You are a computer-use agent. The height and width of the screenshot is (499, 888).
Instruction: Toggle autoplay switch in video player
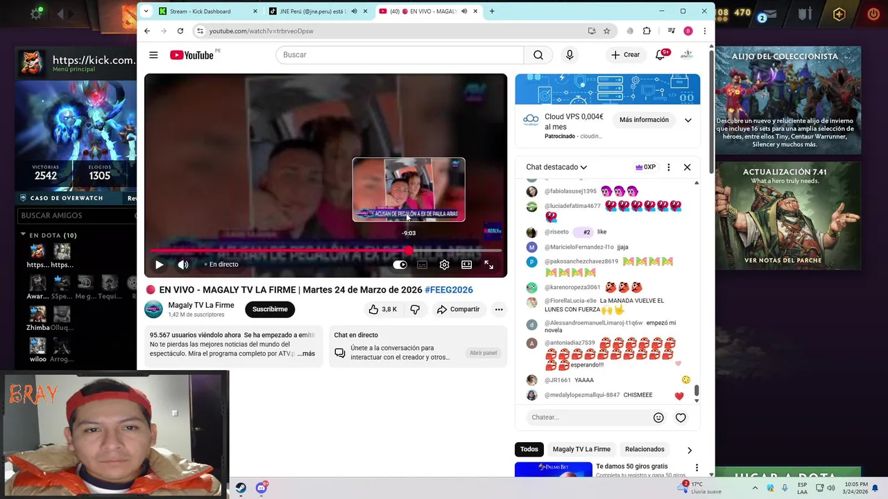400,265
